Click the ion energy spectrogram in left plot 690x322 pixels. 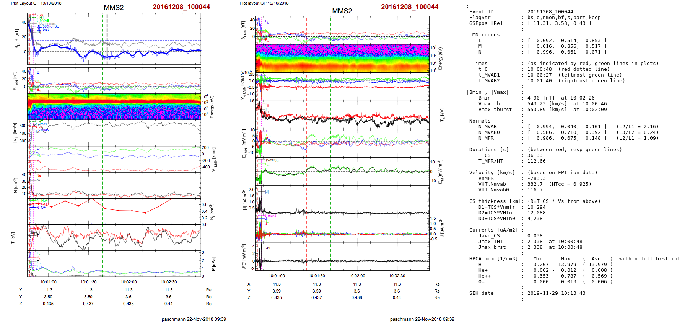(114, 106)
